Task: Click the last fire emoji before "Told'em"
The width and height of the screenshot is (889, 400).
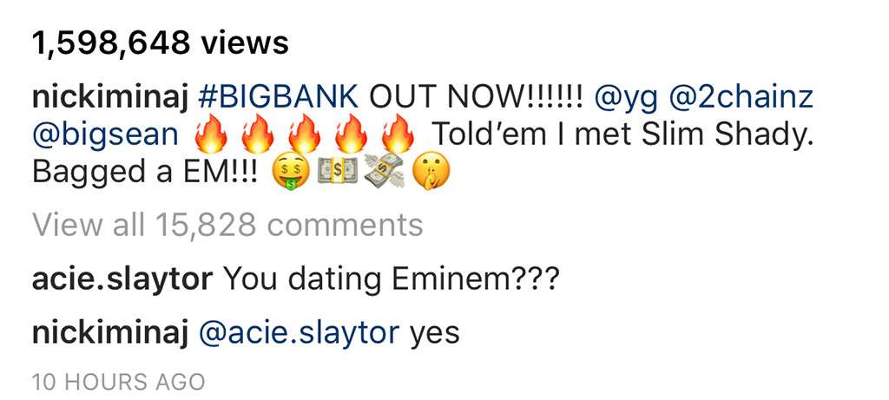Action: pos(399,136)
